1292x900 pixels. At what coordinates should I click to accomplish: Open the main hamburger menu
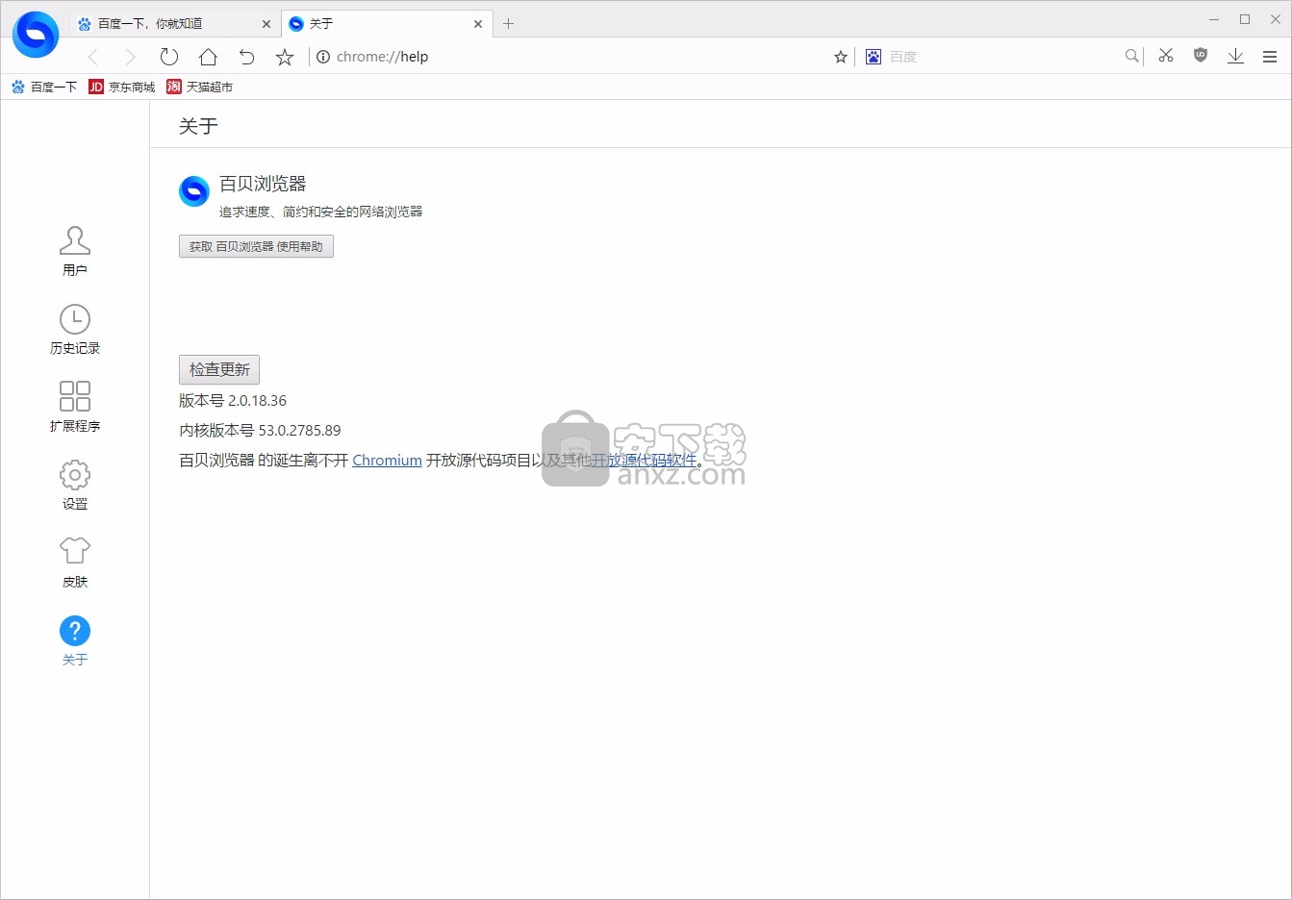1270,57
